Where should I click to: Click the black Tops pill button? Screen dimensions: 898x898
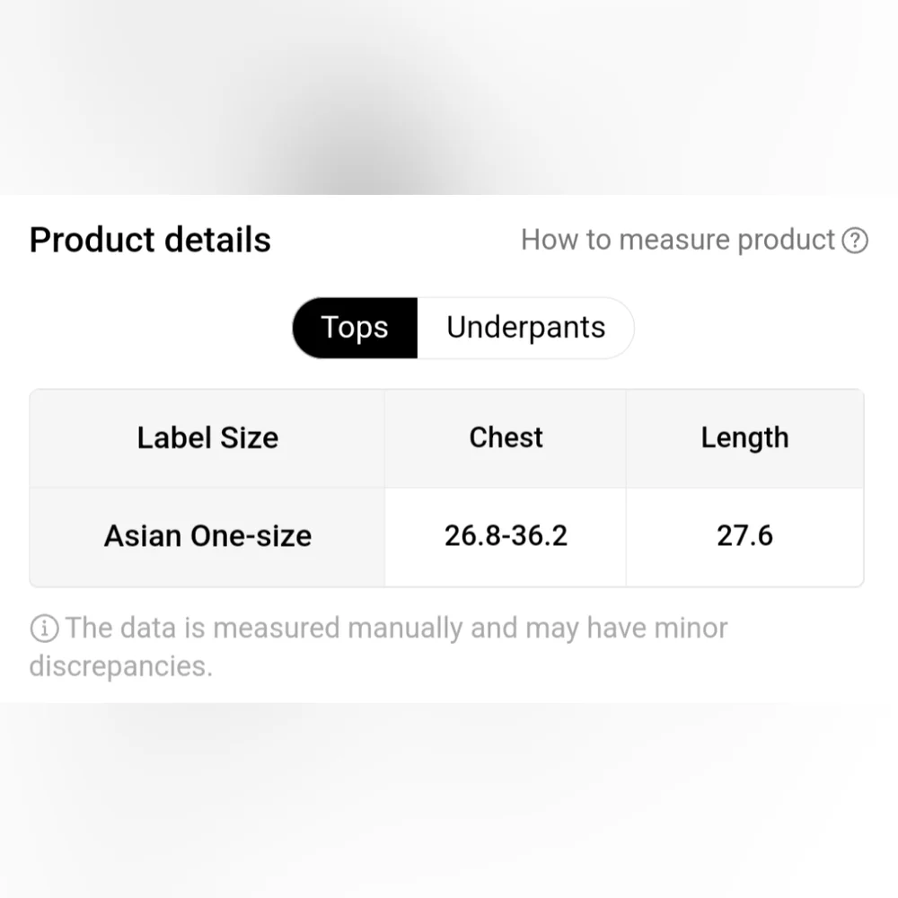point(355,328)
